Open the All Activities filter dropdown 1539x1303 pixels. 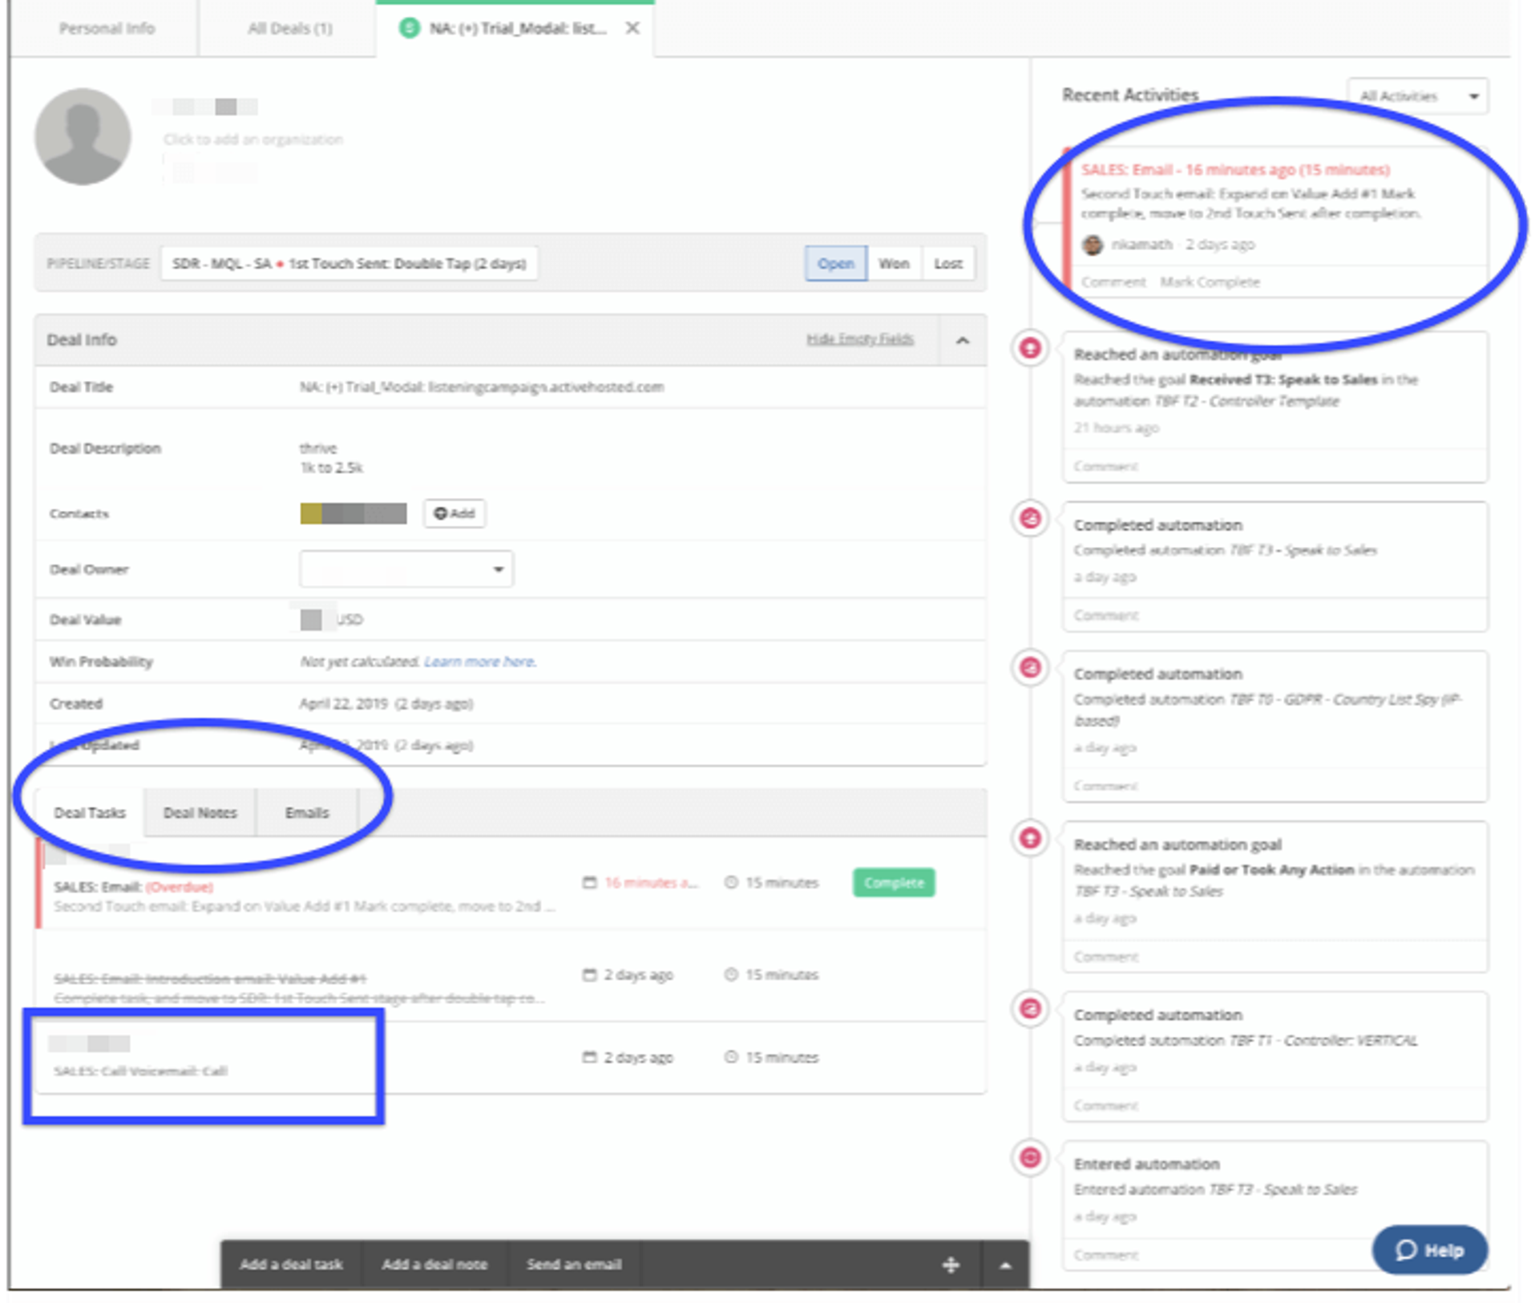click(x=1417, y=96)
